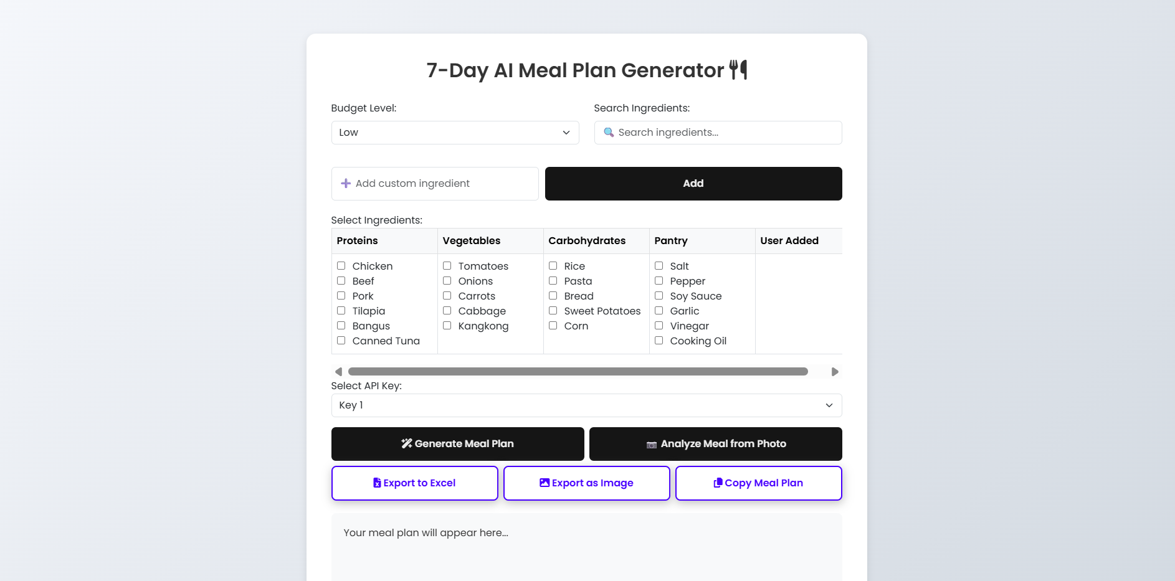
Task: Click the wand icon on Generate Meal Plan
Action: coord(407,443)
